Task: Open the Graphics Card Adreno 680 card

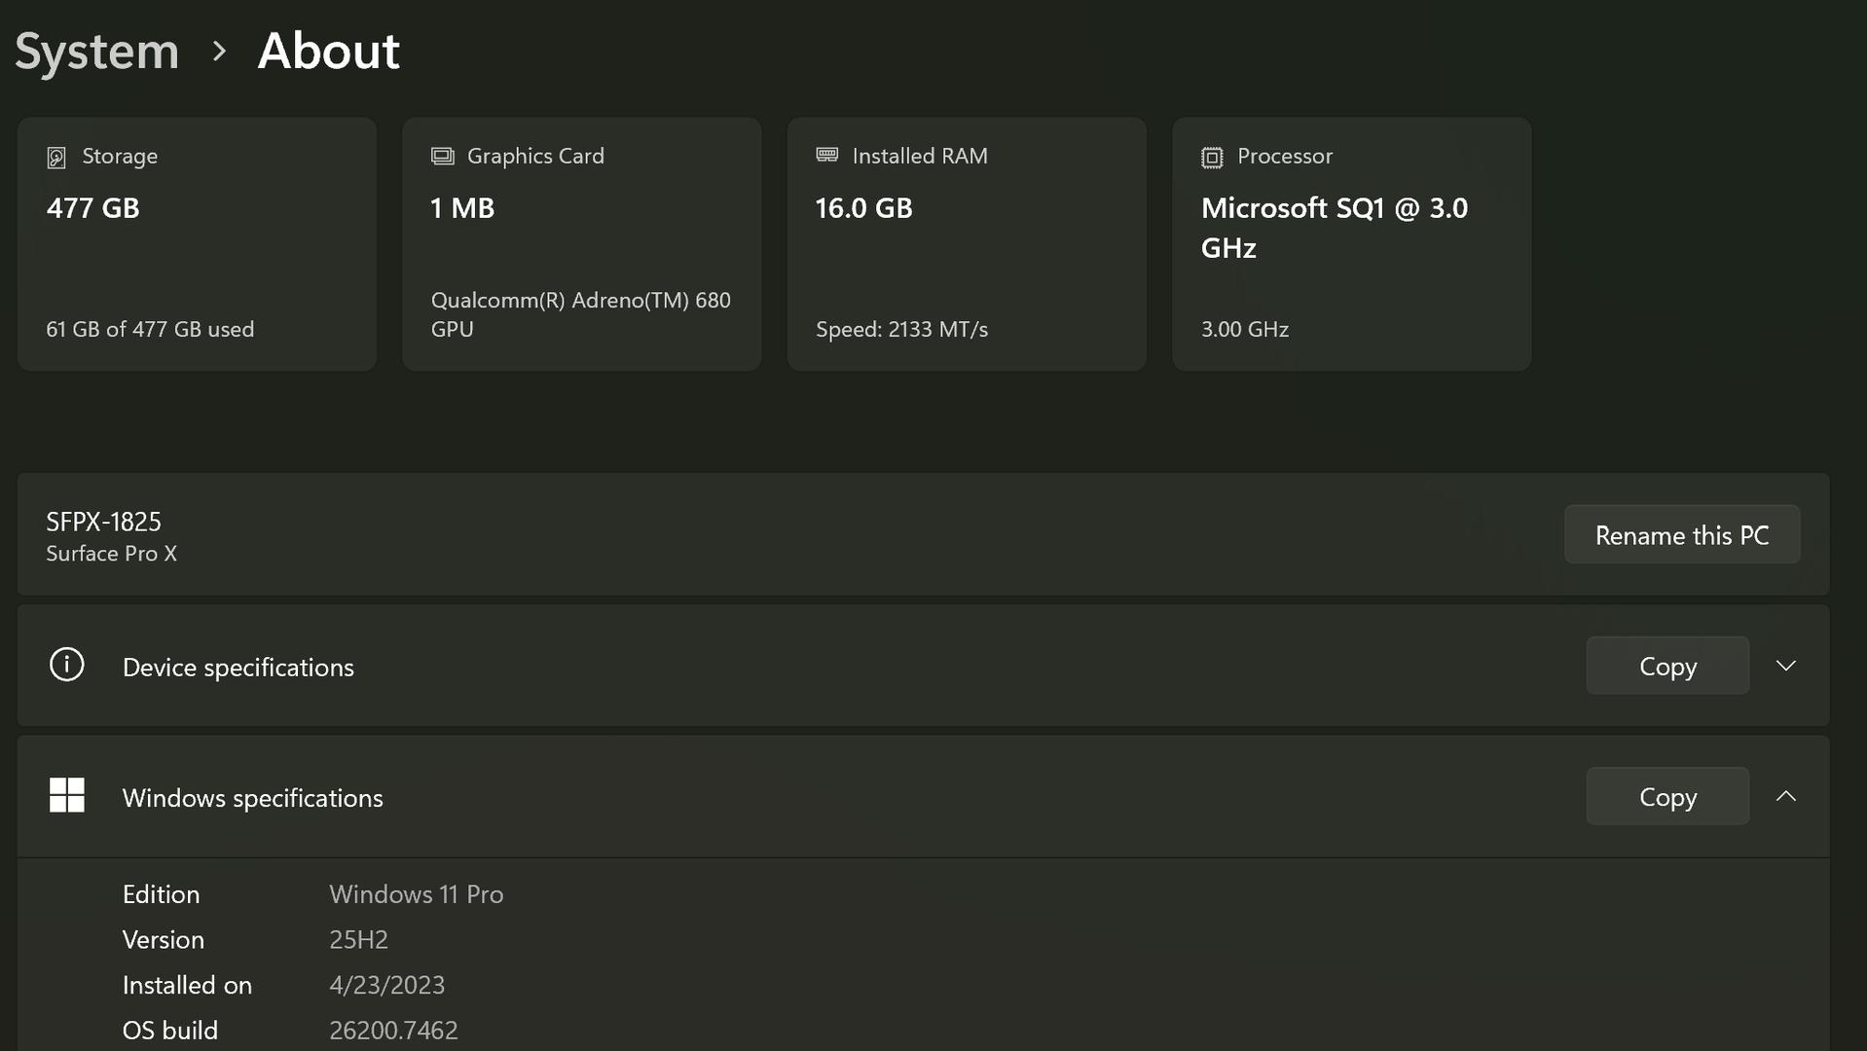Action: (x=581, y=244)
